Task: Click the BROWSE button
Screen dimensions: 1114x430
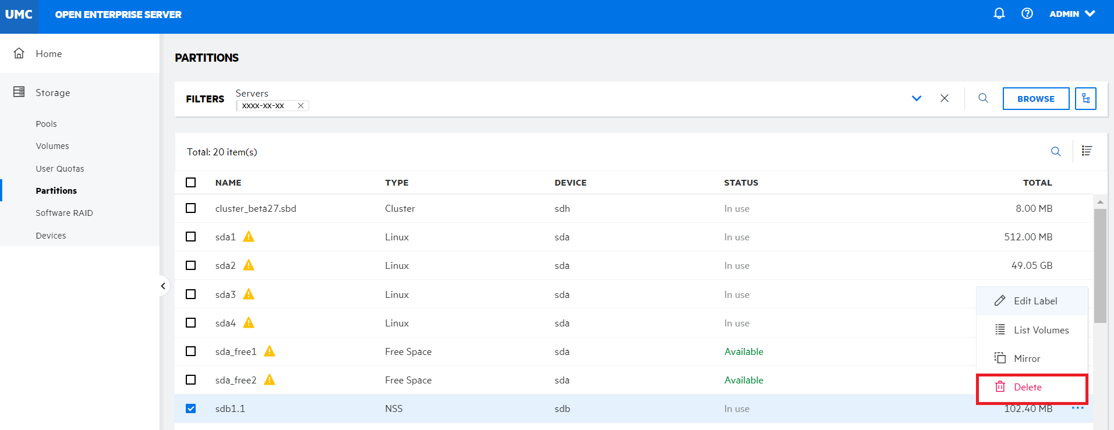Action: (1035, 99)
